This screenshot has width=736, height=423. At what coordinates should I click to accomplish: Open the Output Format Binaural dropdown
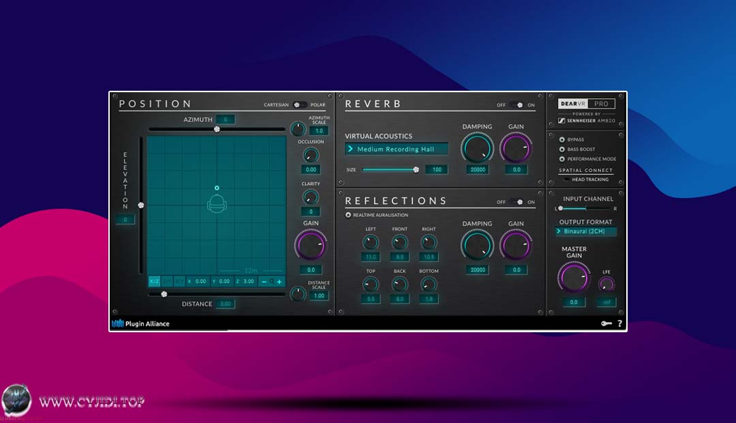click(x=585, y=231)
